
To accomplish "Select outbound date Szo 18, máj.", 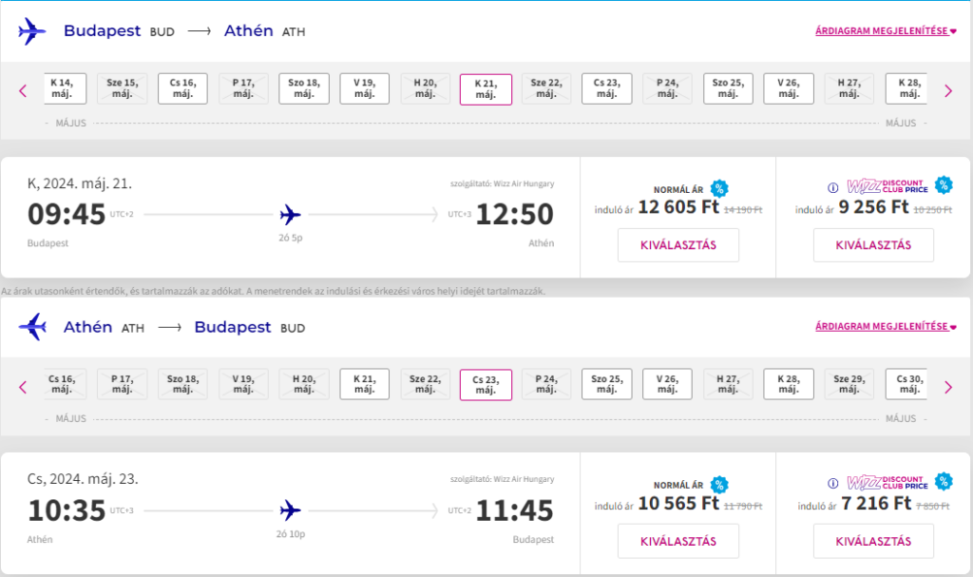I will [x=304, y=88].
